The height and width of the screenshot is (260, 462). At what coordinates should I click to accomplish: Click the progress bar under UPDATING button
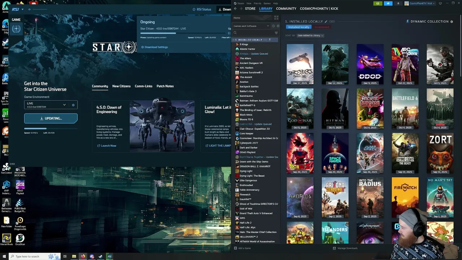[x=51, y=129]
